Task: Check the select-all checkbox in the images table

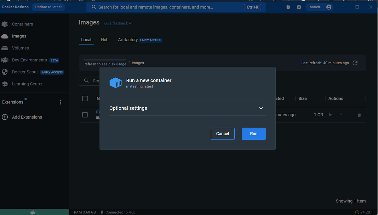Action: click(85, 98)
